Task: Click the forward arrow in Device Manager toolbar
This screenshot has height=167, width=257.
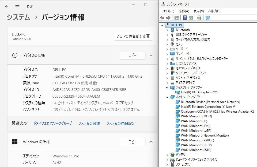Action: (168, 18)
